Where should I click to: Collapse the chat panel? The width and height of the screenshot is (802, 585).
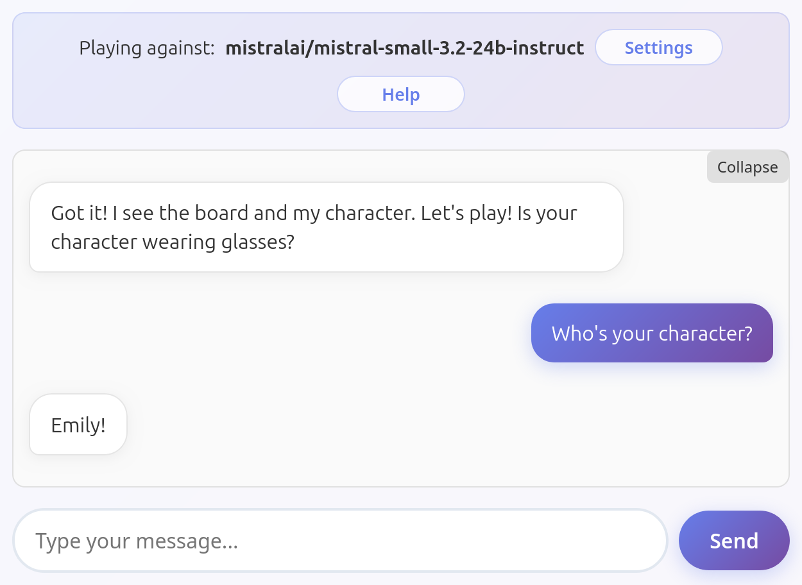click(747, 167)
